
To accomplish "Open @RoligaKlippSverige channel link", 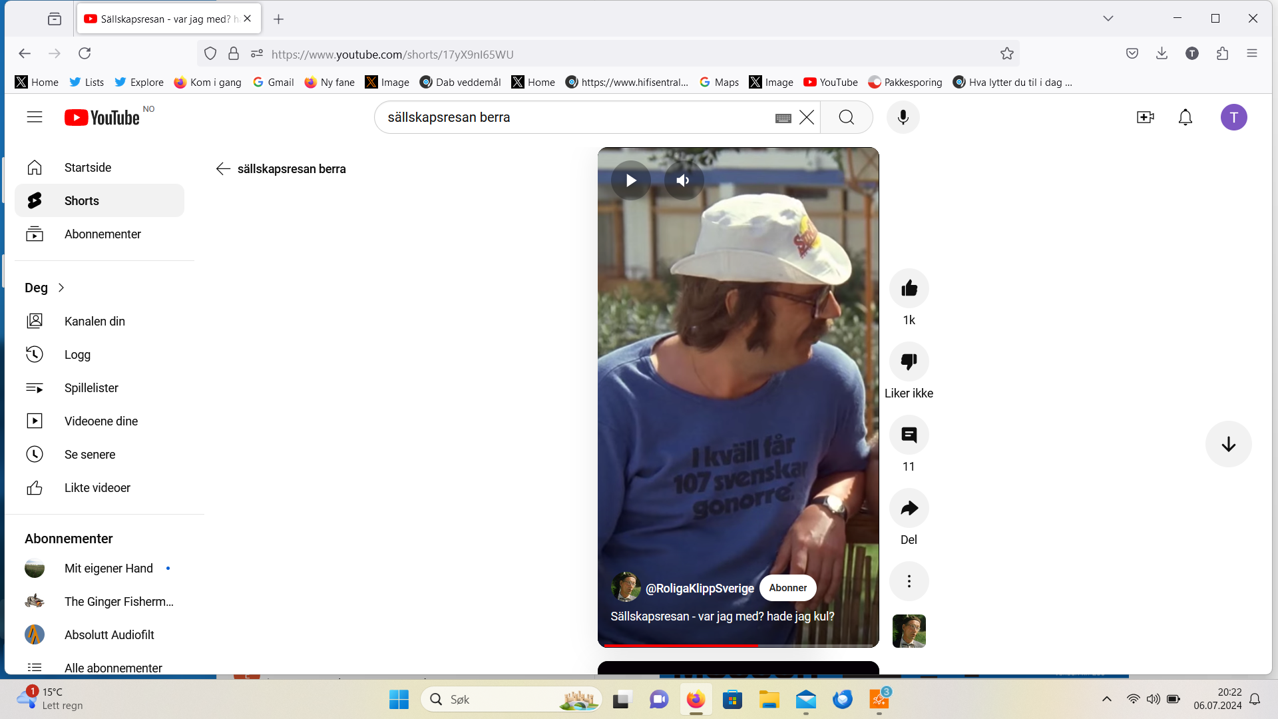I will pos(700,589).
